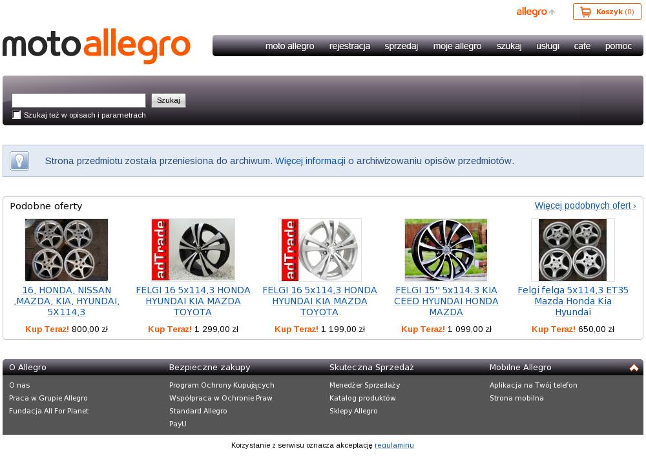
Task: Open the FELGI 15'' KIA CEED wheel image
Action: (x=446, y=250)
